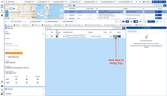Click the info circle icon in detail toolbar
This screenshot has height=96, width=167.
131,21
